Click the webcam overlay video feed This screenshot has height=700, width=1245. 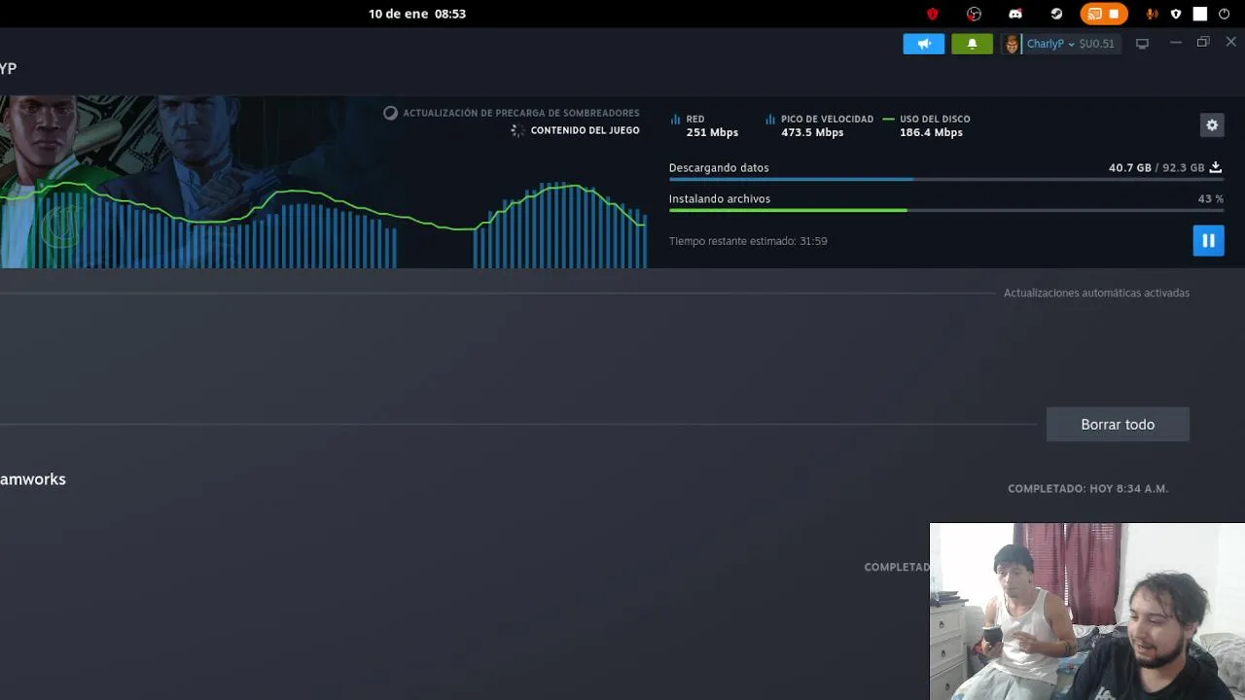[x=1086, y=612]
